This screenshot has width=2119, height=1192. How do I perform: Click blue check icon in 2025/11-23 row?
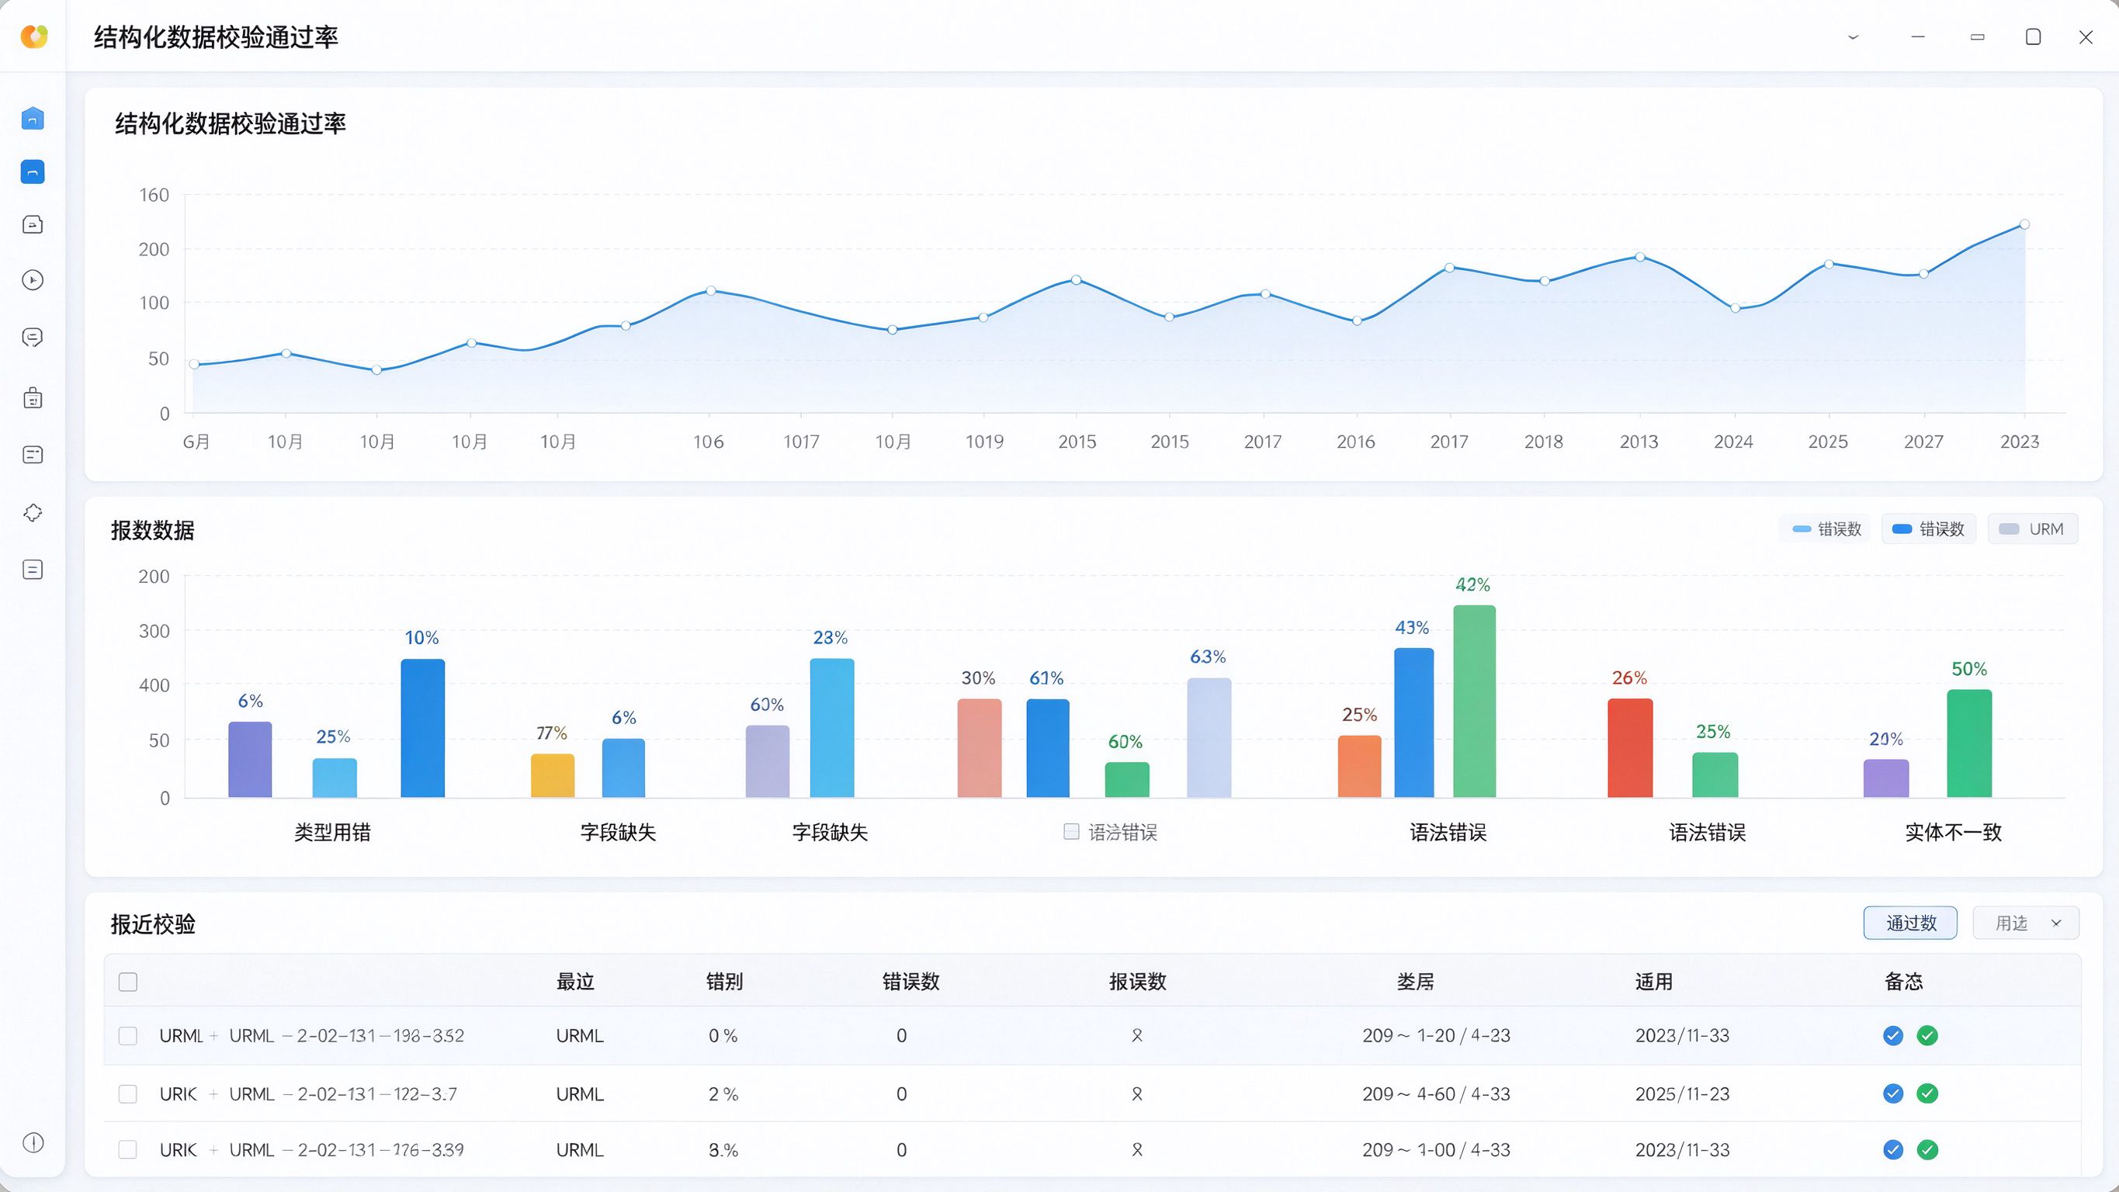[1893, 1093]
